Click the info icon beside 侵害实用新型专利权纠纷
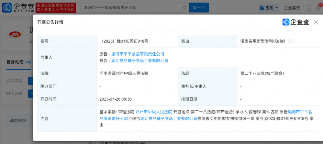323x144 pixels. [290, 41]
